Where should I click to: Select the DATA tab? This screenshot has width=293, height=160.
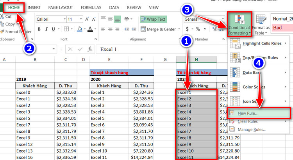coord(114,8)
